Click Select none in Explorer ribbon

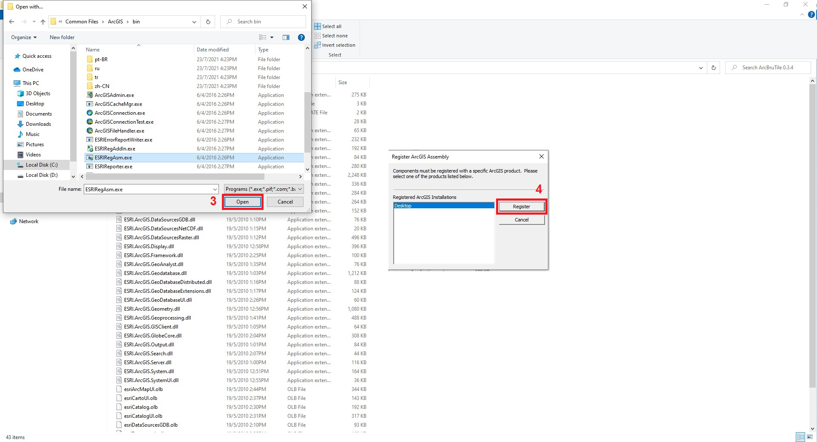click(331, 36)
